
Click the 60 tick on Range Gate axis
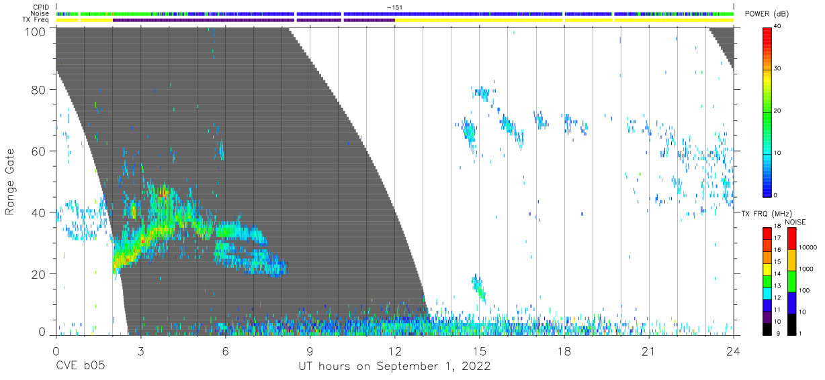coord(39,151)
